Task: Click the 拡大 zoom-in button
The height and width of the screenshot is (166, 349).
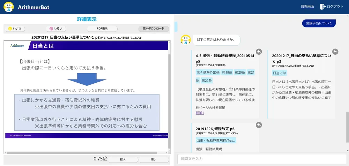Action: [x=123, y=159]
